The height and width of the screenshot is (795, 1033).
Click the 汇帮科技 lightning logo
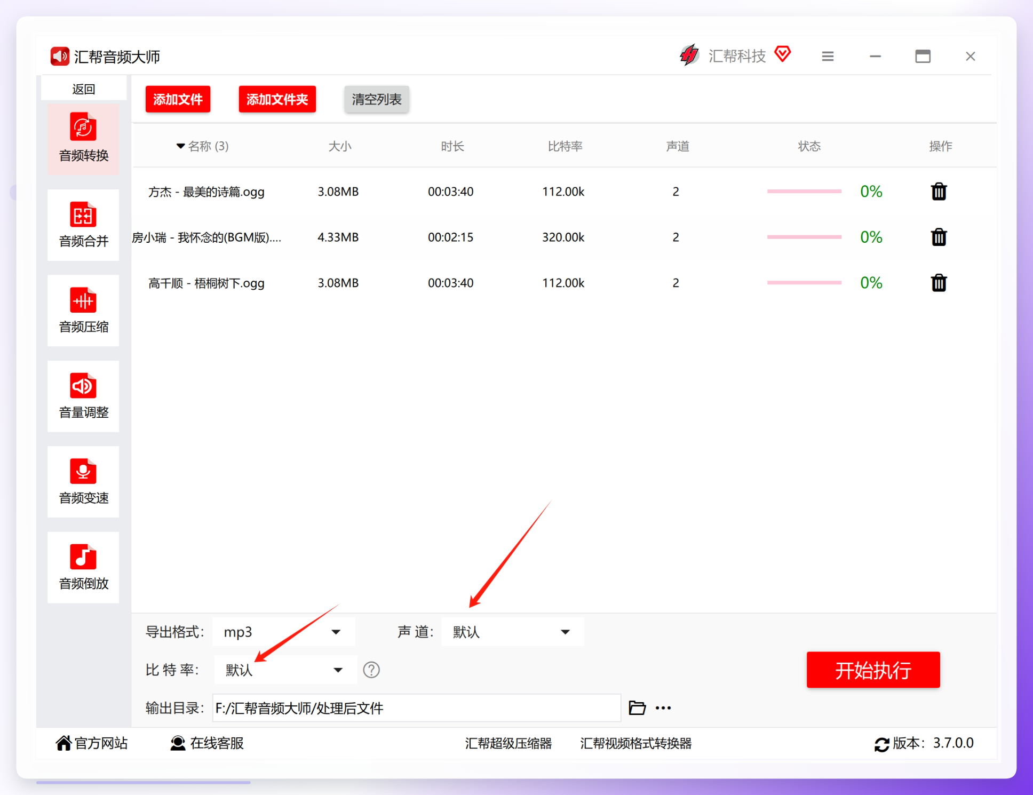pyautogui.click(x=689, y=55)
